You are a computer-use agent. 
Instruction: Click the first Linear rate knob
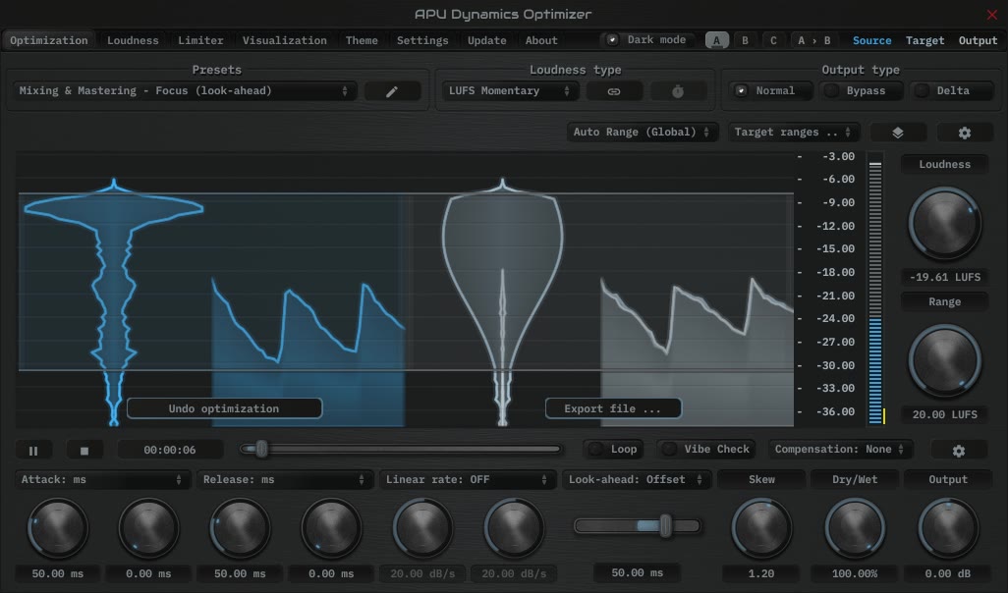coord(422,528)
